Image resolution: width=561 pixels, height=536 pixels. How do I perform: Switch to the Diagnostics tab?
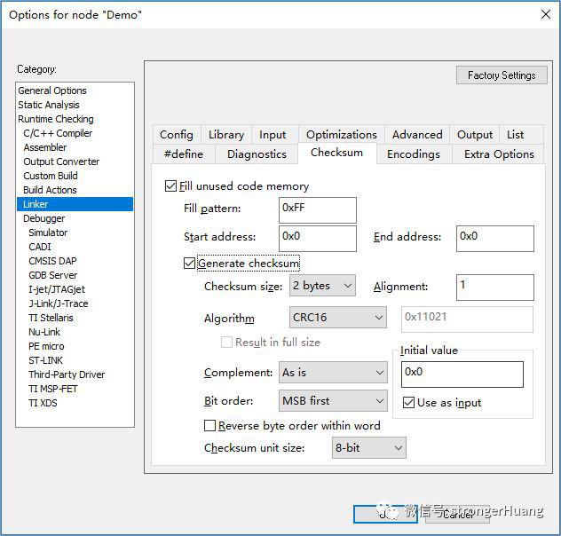point(257,154)
